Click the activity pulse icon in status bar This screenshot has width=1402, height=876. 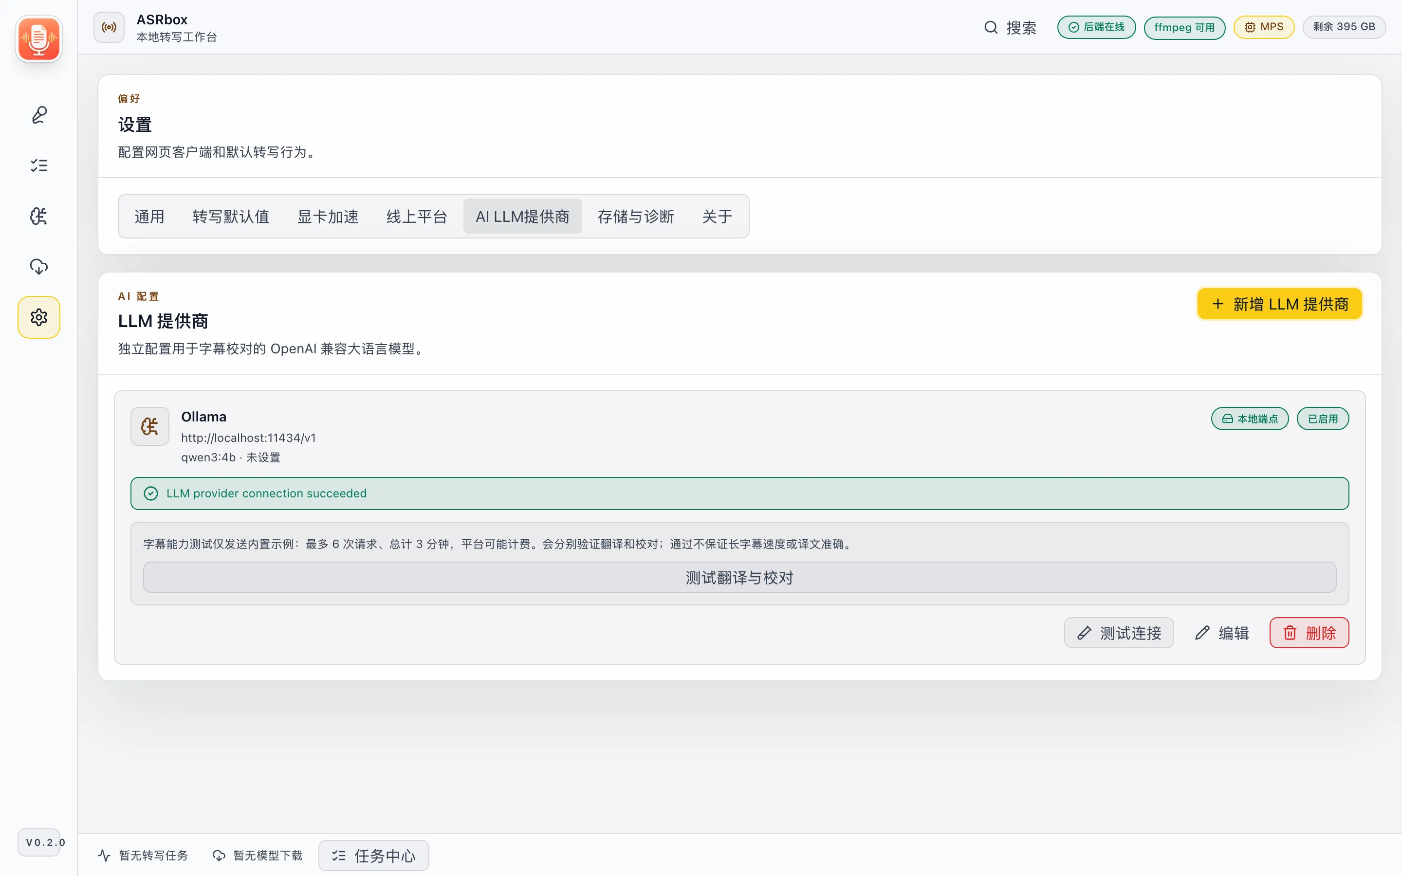104,855
